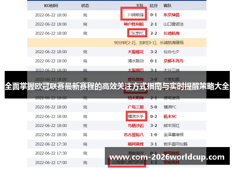Viewport: 234px width, 169px height.
Task: Open away team 山口雷诺法
Action: pyautogui.click(x=174, y=24)
